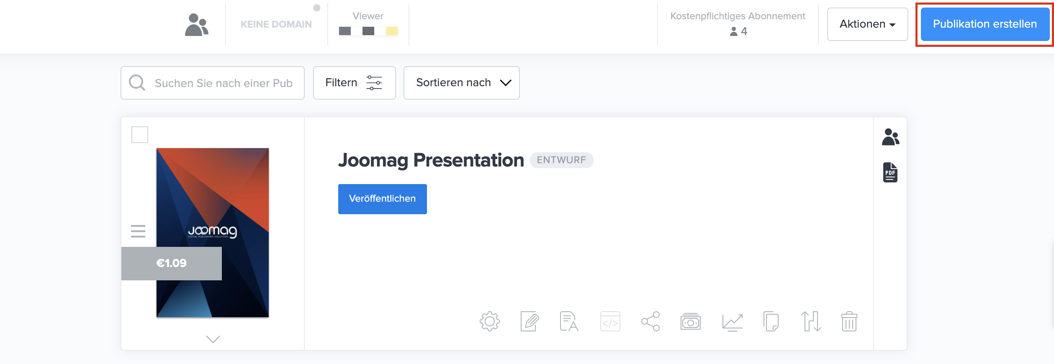Open the Joomag Presentation cover thumbnail
Screen dimensions: 1054x364
point(212,201)
